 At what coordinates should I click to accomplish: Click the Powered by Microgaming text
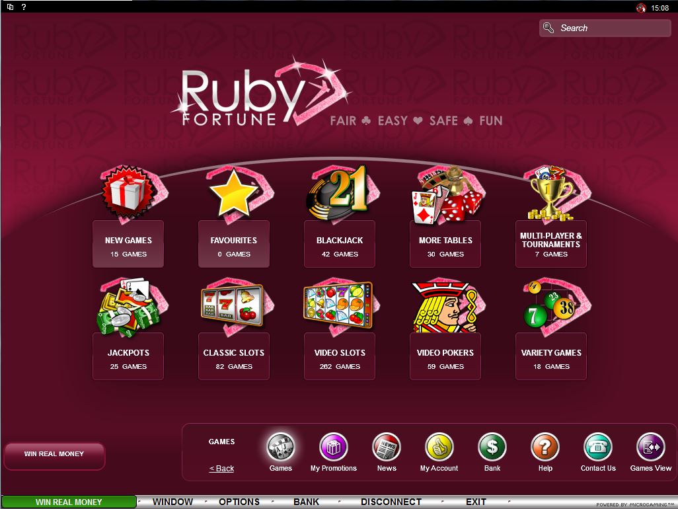coord(635,504)
